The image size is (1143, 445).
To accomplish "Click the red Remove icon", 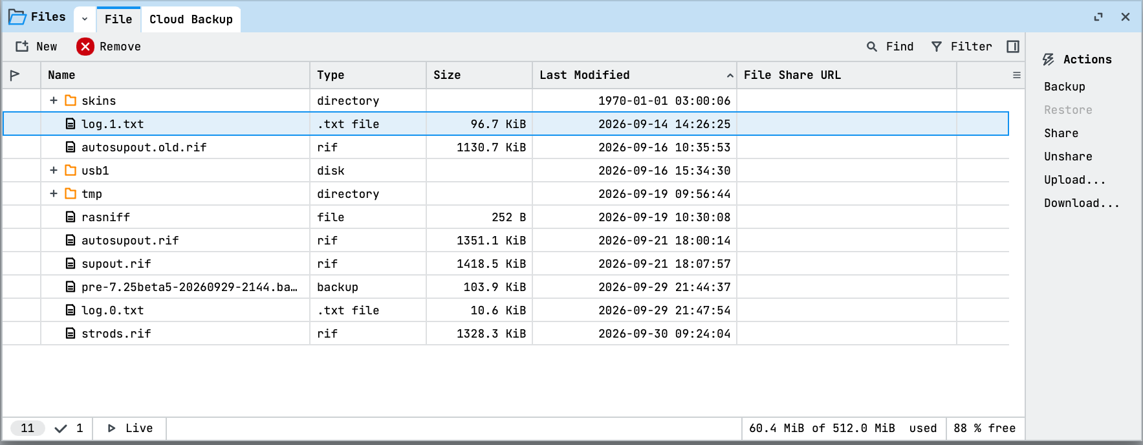I will coord(85,47).
